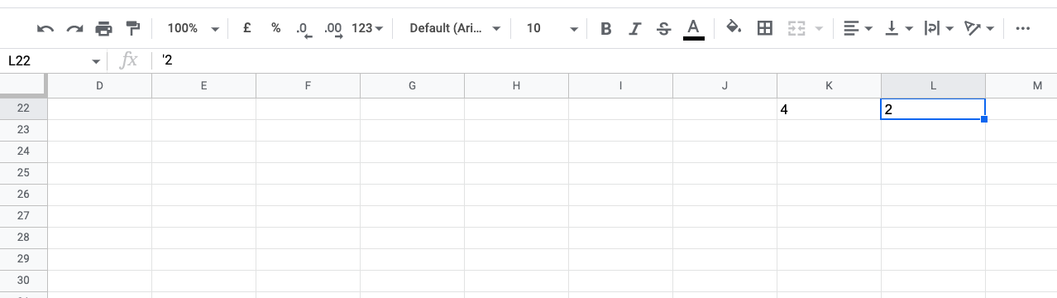1057x298 pixels.
Task: Toggle italic formatting
Action: pos(634,29)
